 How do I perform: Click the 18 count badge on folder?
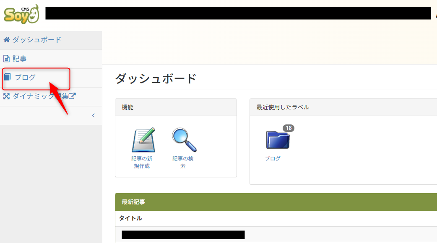tap(289, 128)
